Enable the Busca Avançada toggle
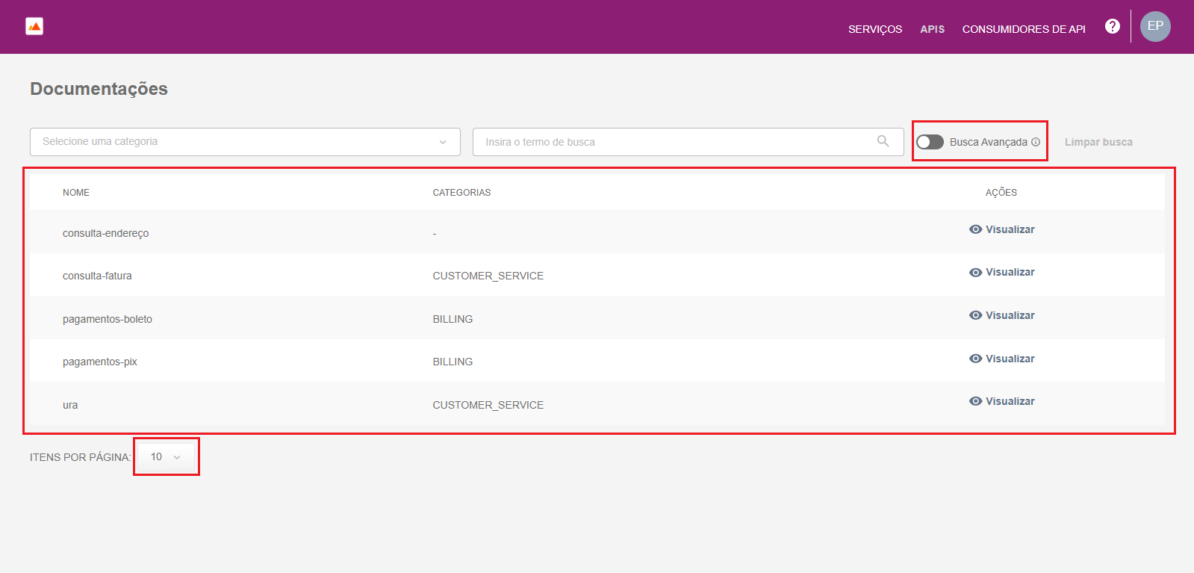 coord(930,142)
